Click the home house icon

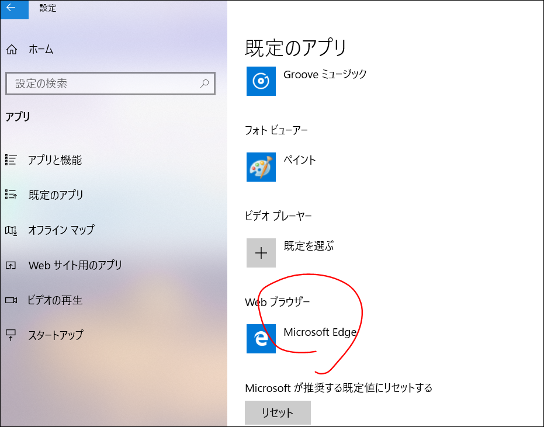click(x=12, y=50)
